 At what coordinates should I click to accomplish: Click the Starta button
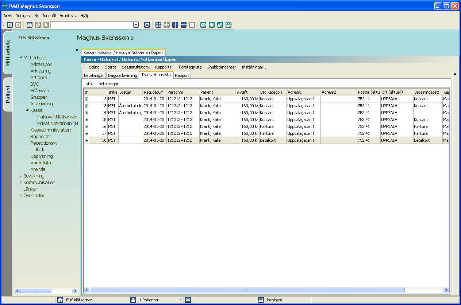(111, 67)
